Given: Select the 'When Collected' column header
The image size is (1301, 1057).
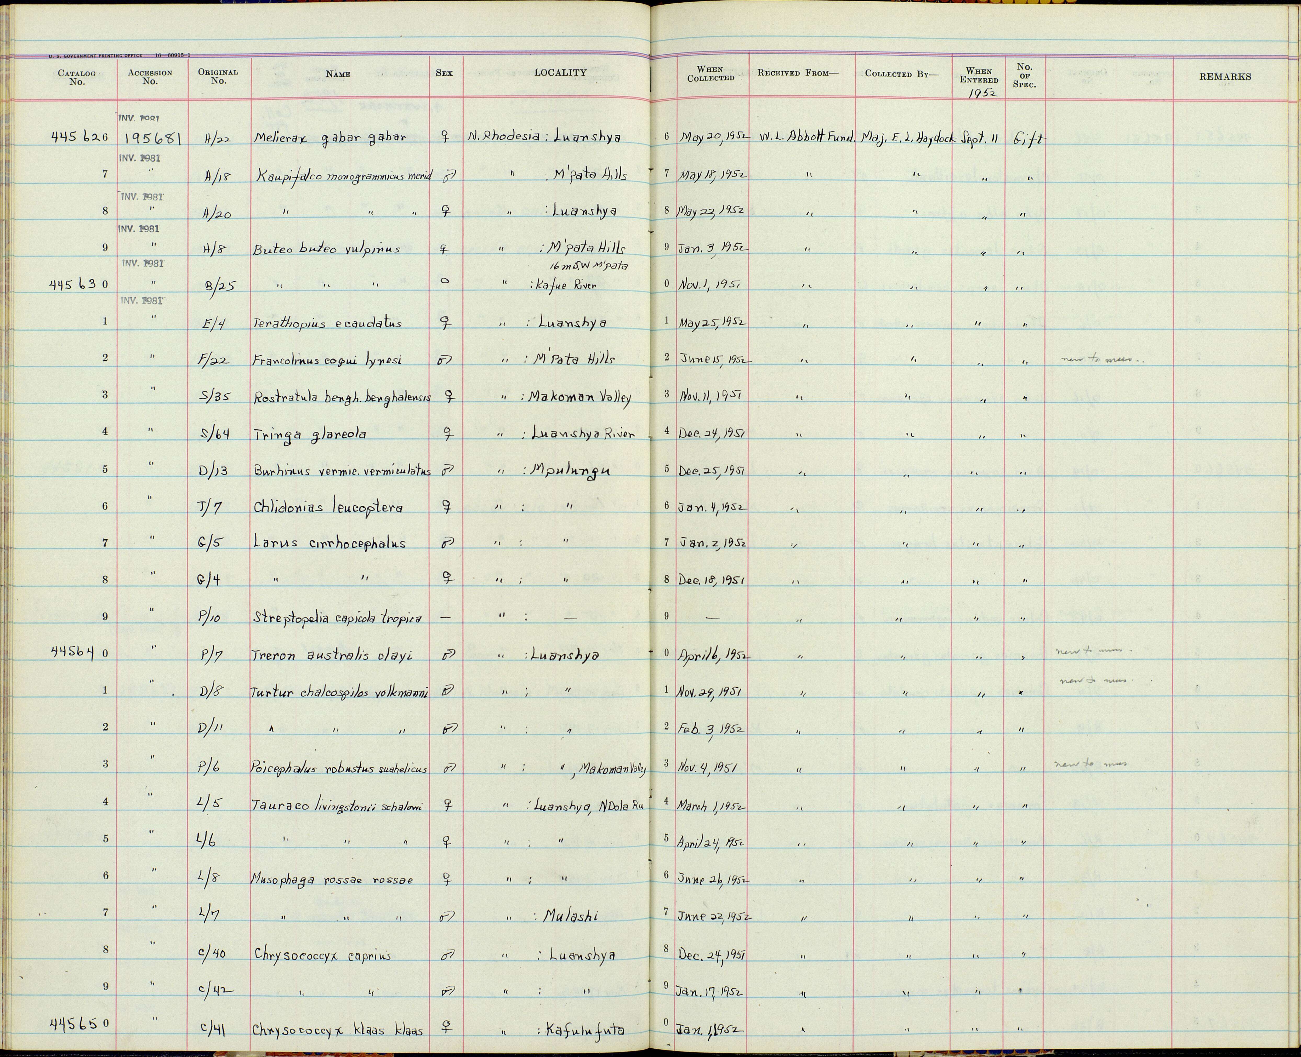Looking at the screenshot, I should click(710, 74).
